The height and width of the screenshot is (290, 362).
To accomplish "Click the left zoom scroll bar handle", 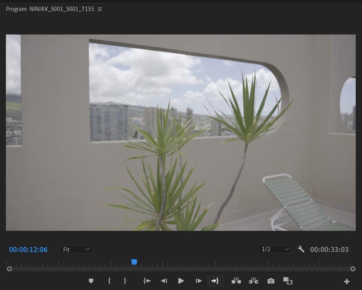I will coord(9,269).
